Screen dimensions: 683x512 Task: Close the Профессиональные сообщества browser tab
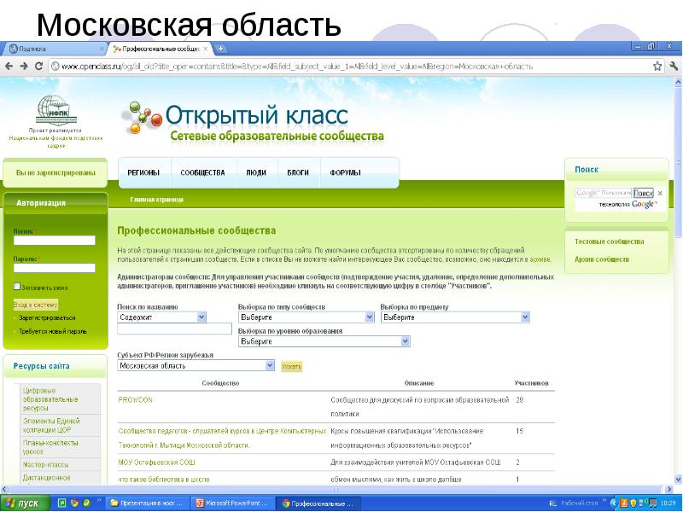pyautogui.click(x=206, y=49)
